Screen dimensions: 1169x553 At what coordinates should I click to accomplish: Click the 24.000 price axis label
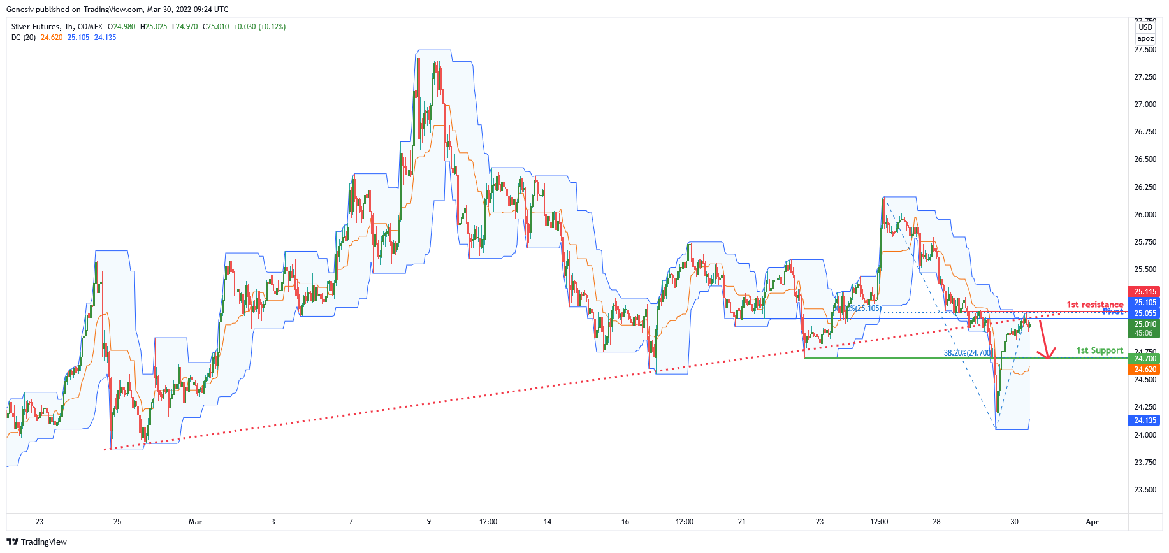click(x=1145, y=435)
